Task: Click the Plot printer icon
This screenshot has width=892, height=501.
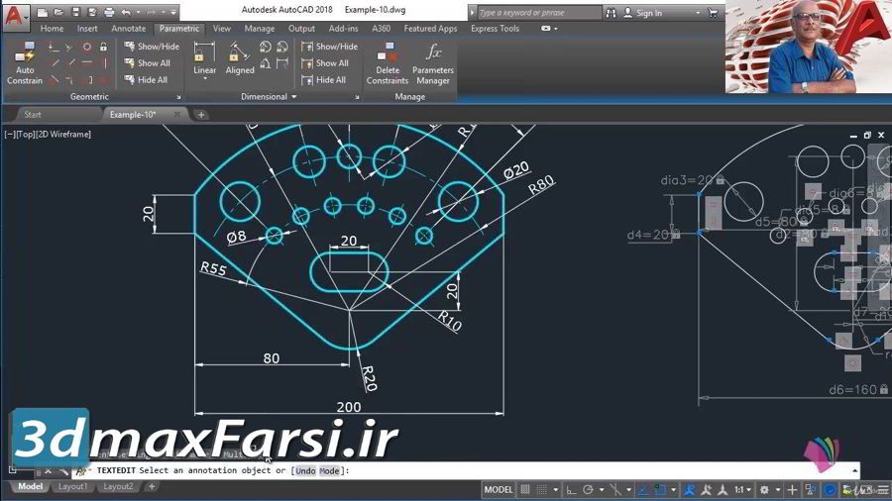Action: (x=107, y=13)
